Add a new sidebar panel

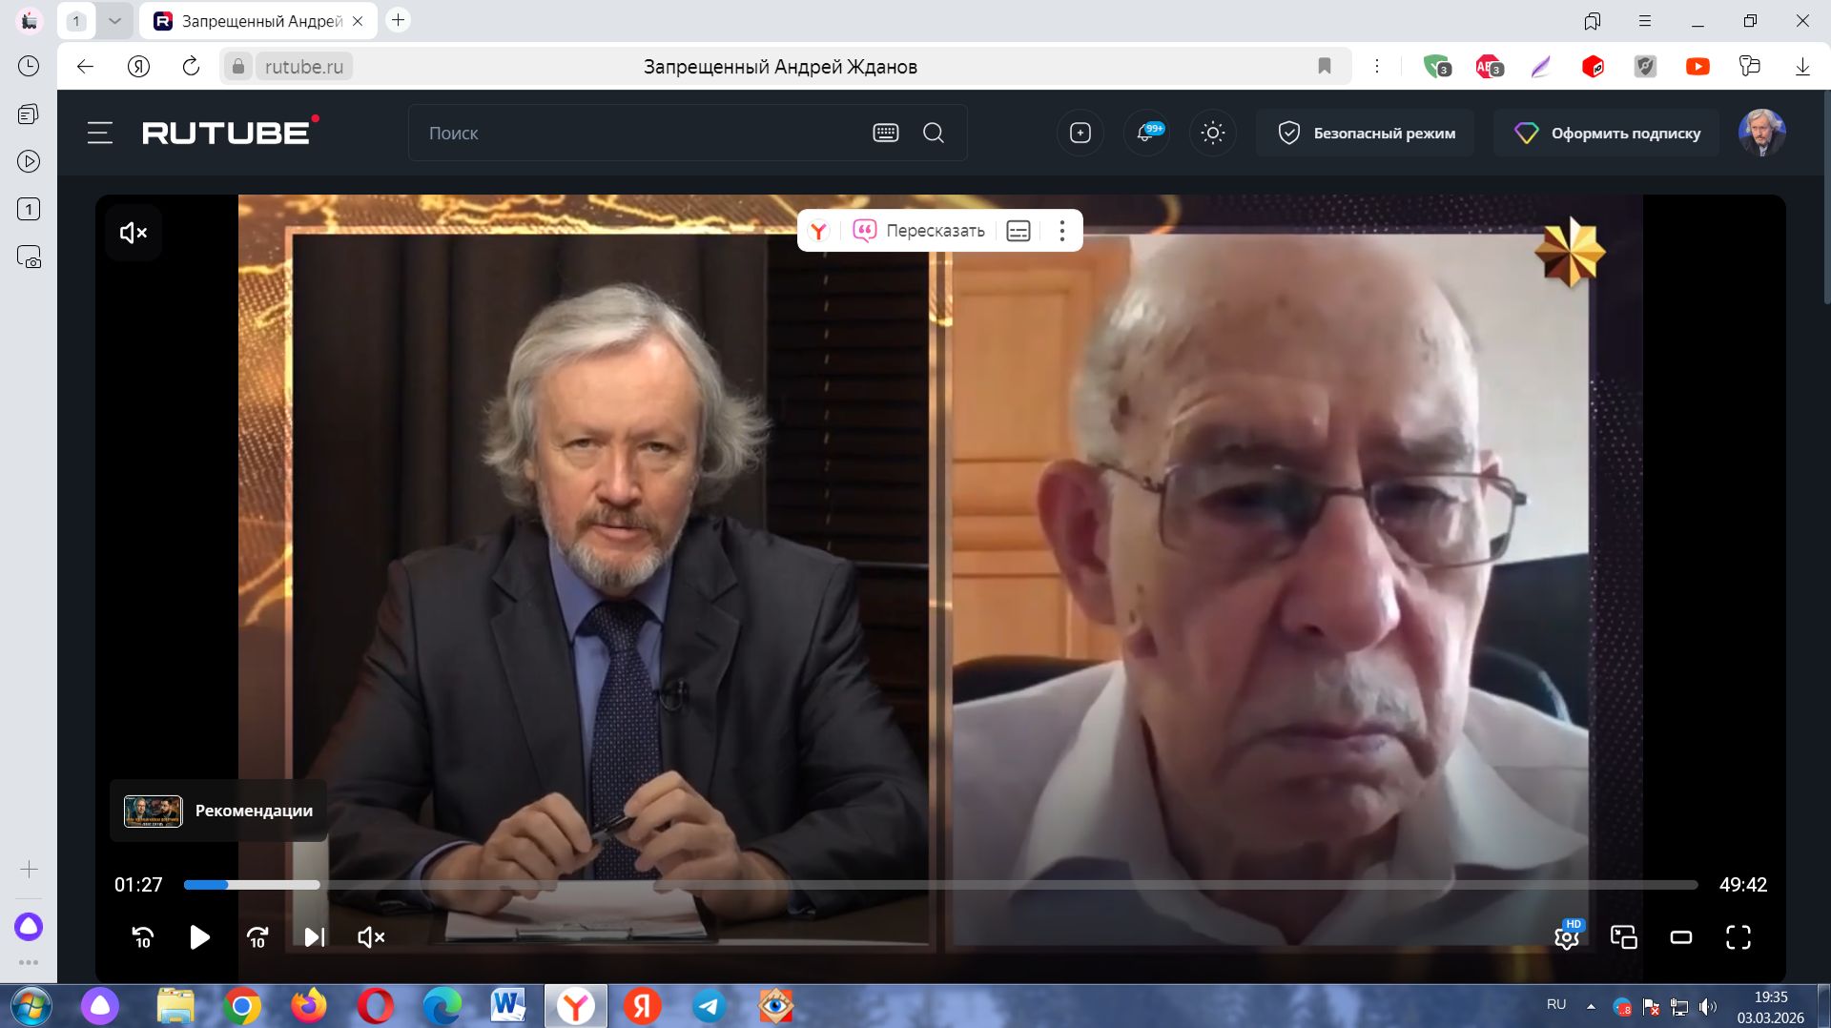[x=29, y=870]
